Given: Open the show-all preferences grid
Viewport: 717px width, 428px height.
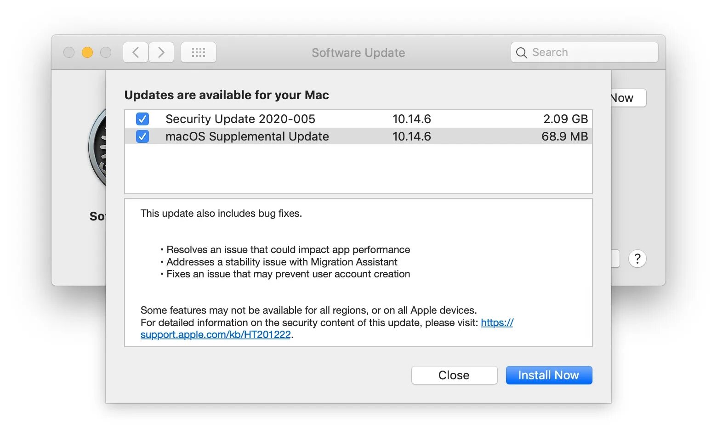Looking at the screenshot, I should (198, 52).
